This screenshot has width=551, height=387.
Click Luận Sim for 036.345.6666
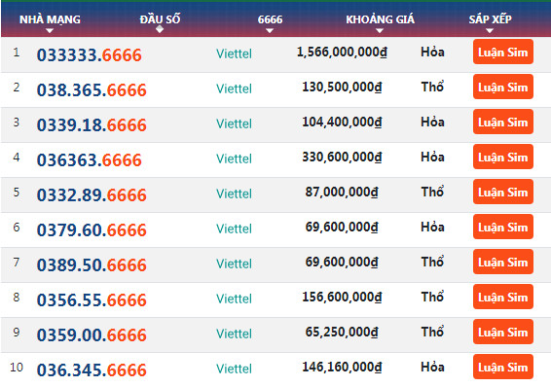pyautogui.click(x=503, y=367)
